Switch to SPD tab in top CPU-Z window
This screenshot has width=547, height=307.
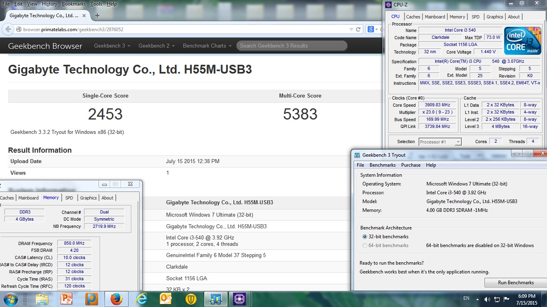tap(475, 17)
